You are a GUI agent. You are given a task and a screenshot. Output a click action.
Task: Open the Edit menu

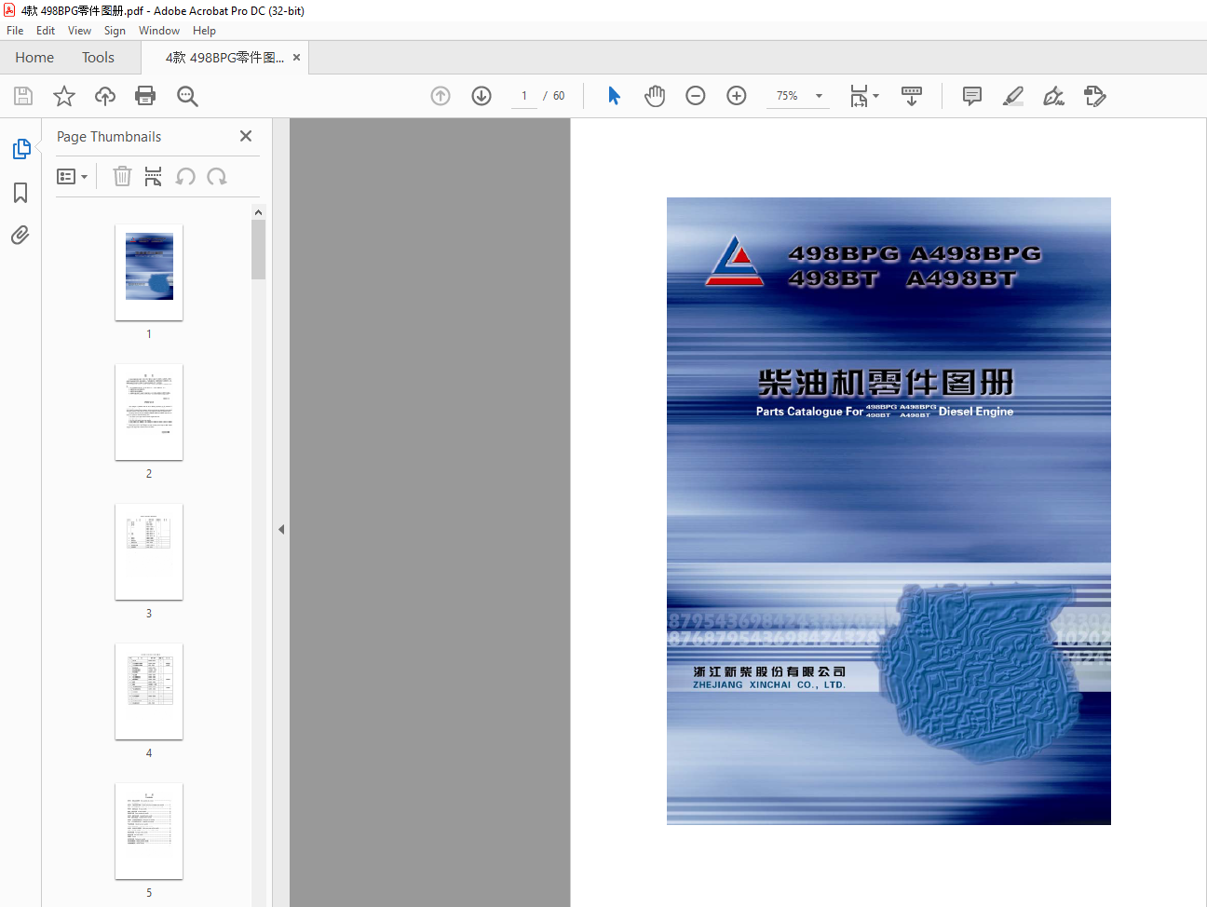pyautogui.click(x=46, y=31)
